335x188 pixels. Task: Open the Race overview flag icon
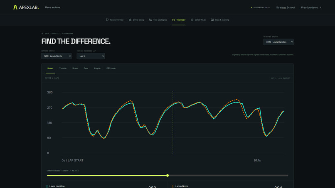(x=107, y=20)
